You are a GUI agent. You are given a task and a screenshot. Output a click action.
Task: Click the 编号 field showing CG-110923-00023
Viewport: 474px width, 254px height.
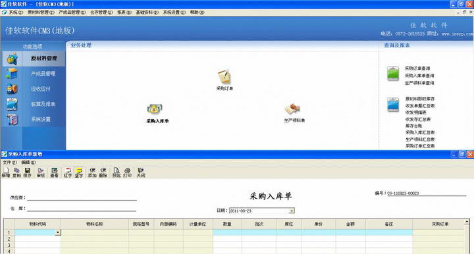point(427,193)
